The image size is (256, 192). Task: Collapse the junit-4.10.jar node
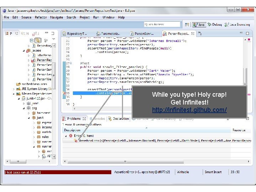point(19,98)
